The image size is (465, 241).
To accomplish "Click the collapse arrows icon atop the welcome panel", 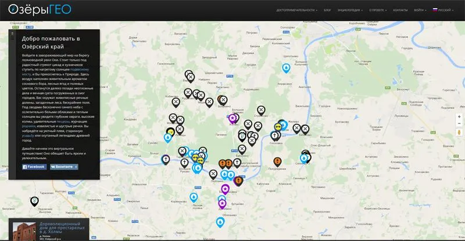I will click(x=12, y=33).
